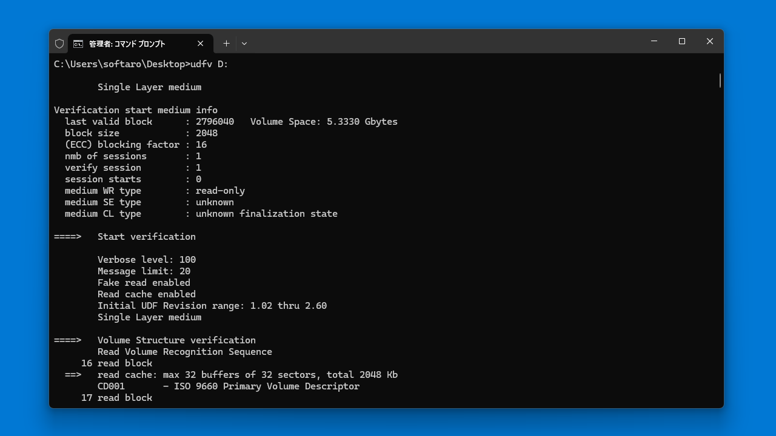Viewport: 776px width, 436px height.
Task: Click the '16 read block' line
Action: coord(116,363)
